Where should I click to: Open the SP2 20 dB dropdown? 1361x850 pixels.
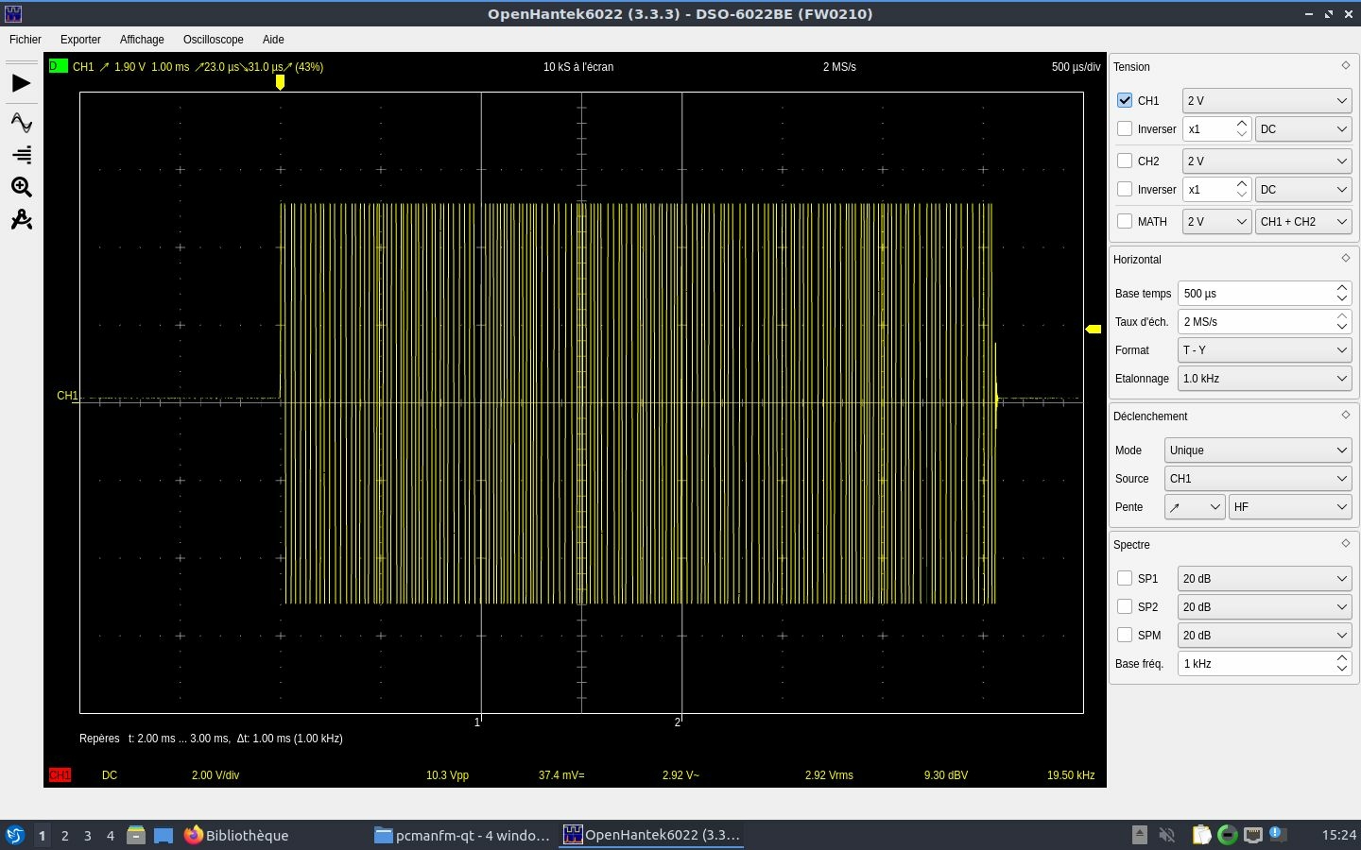click(x=1265, y=606)
